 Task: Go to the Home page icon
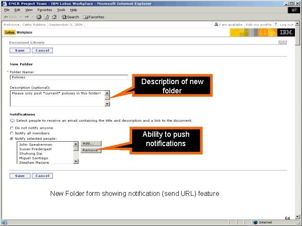tap(54, 17)
